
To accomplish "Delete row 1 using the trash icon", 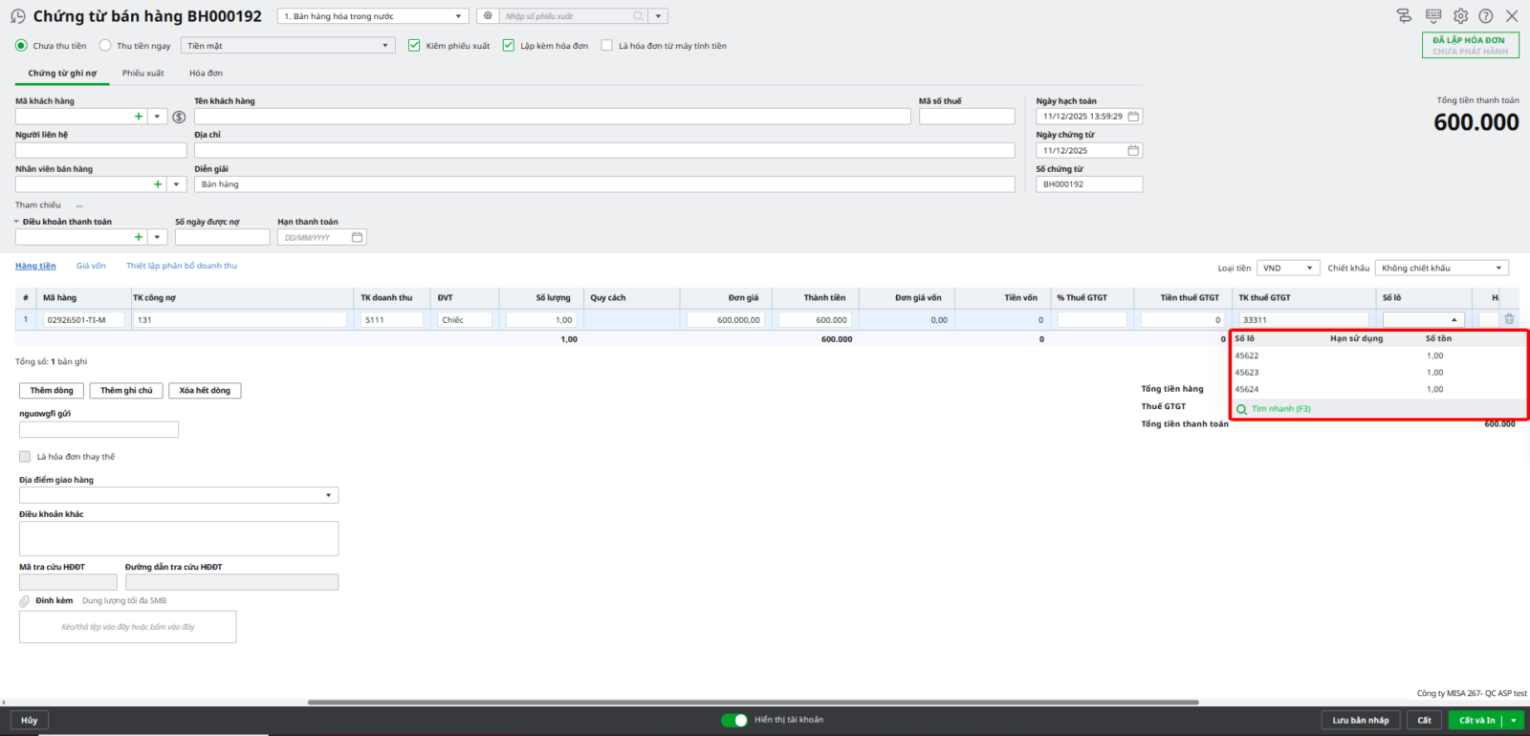I will click(1509, 319).
